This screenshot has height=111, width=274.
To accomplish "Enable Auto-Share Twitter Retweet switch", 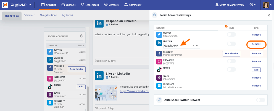I will [260, 100].
